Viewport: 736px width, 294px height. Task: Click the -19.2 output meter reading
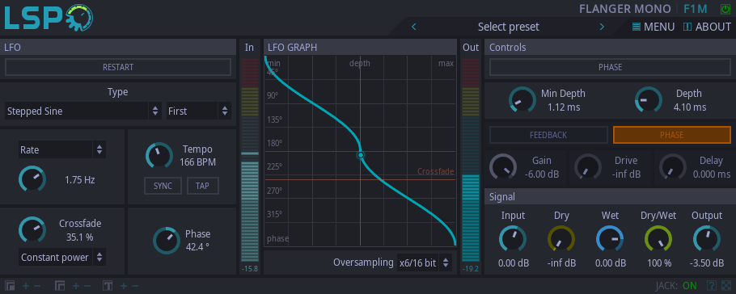(x=471, y=269)
